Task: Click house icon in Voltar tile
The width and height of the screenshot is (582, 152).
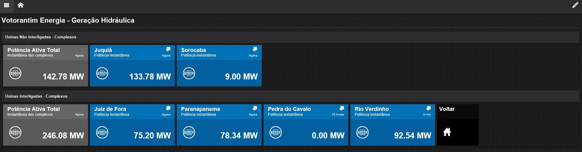Action: pos(447,132)
